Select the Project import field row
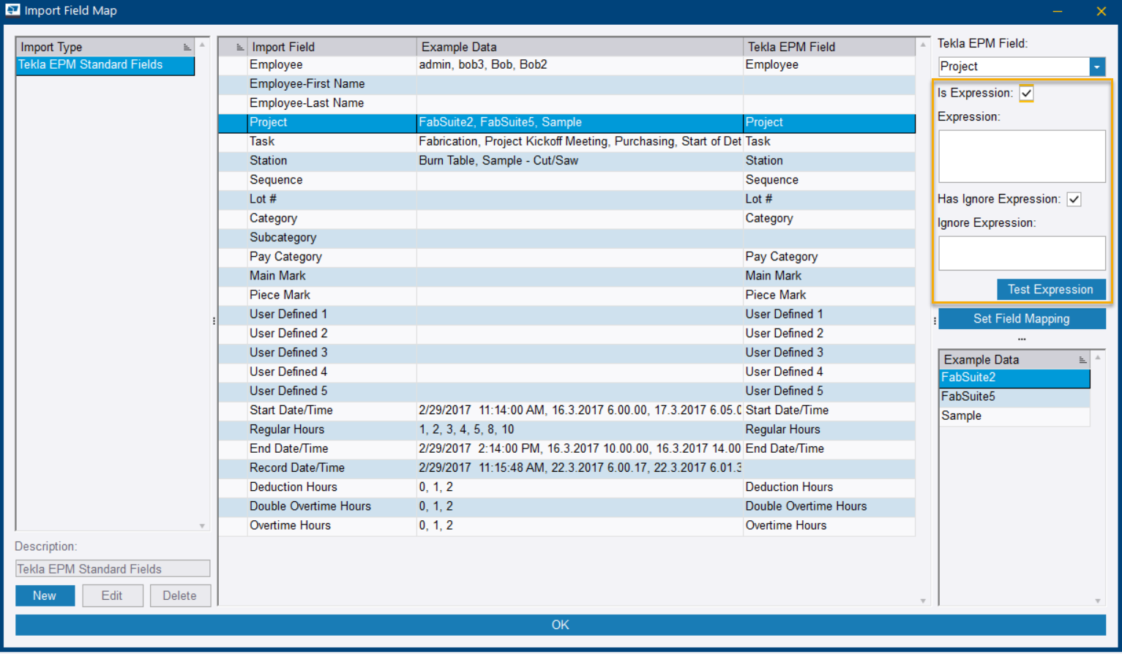The height and width of the screenshot is (654, 1122). click(566, 123)
